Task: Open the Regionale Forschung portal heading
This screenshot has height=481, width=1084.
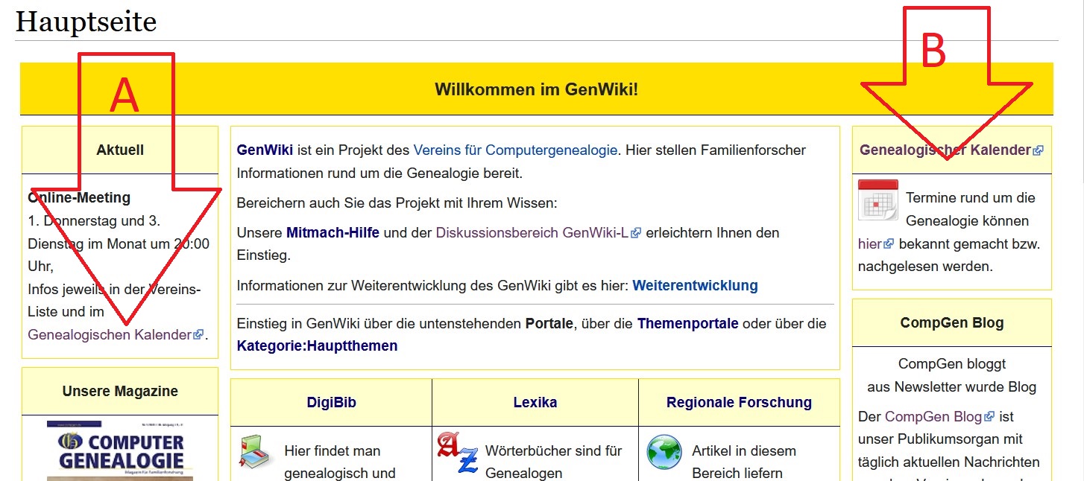Action: click(739, 402)
